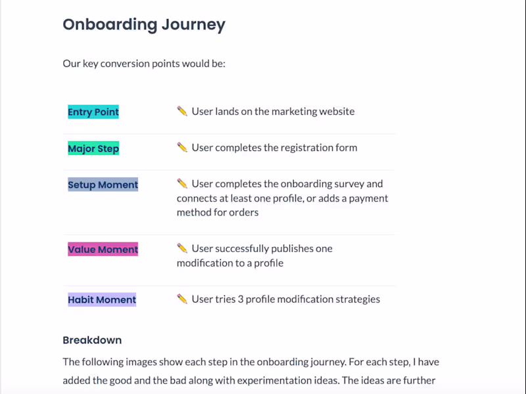
Task: Select the green Major Step label
Action: [93, 148]
